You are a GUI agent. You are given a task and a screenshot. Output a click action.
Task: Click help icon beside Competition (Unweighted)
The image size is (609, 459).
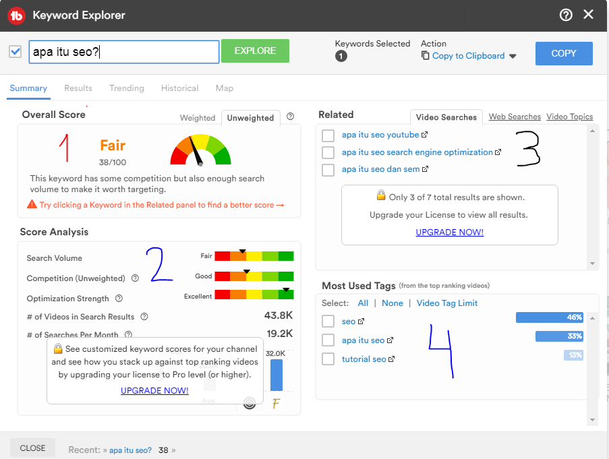pyautogui.click(x=135, y=278)
